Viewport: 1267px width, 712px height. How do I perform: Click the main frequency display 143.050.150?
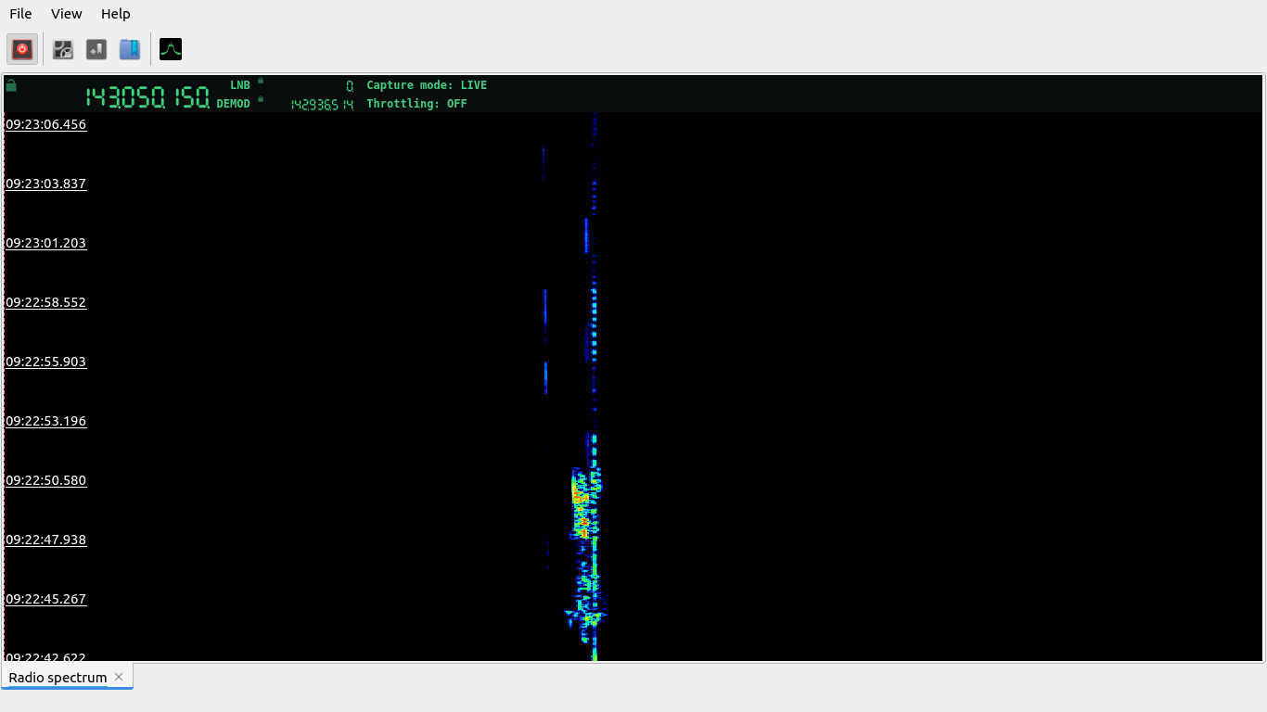coord(147,97)
